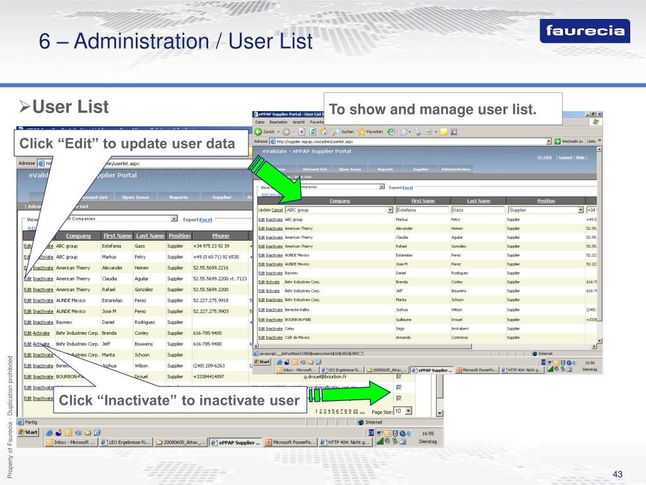Open HTTP 404 taskbar item in back window

tap(346, 442)
